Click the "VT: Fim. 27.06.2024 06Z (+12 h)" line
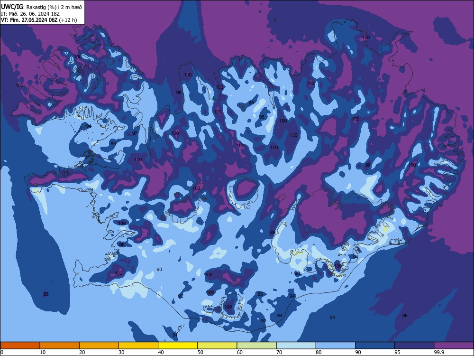The image size is (474, 356). pyautogui.click(x=39, y=20)
